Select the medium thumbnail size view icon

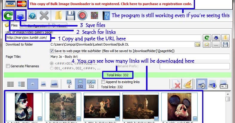(43, 84)
